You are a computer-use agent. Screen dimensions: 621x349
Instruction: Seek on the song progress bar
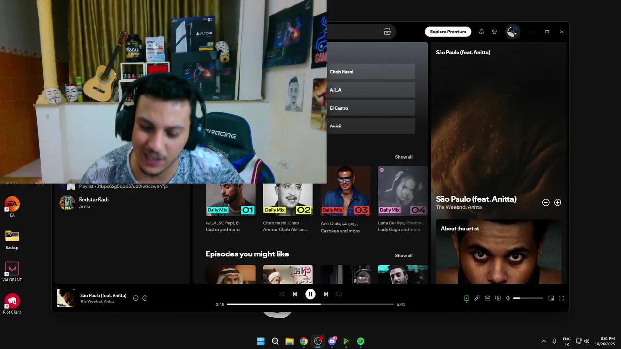pos(310,304)
